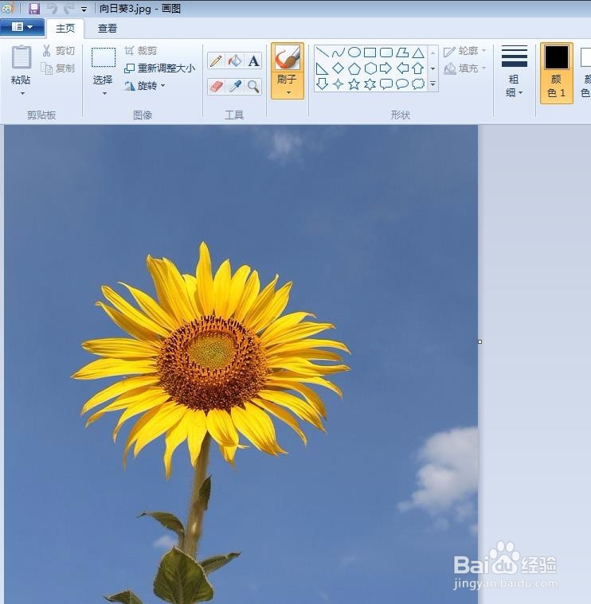591x604 pixels.
Task: Click the Save icon in title bar
Action: tap(34, 9)
